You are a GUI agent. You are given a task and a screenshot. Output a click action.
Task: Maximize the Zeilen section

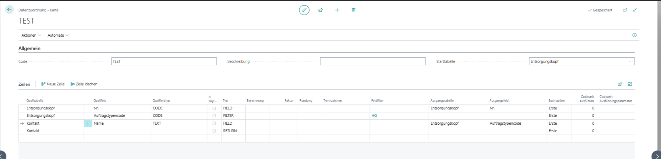[630, 84]
